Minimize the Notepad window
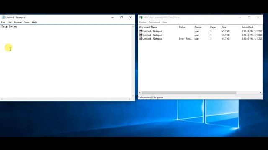 [113, 17]
